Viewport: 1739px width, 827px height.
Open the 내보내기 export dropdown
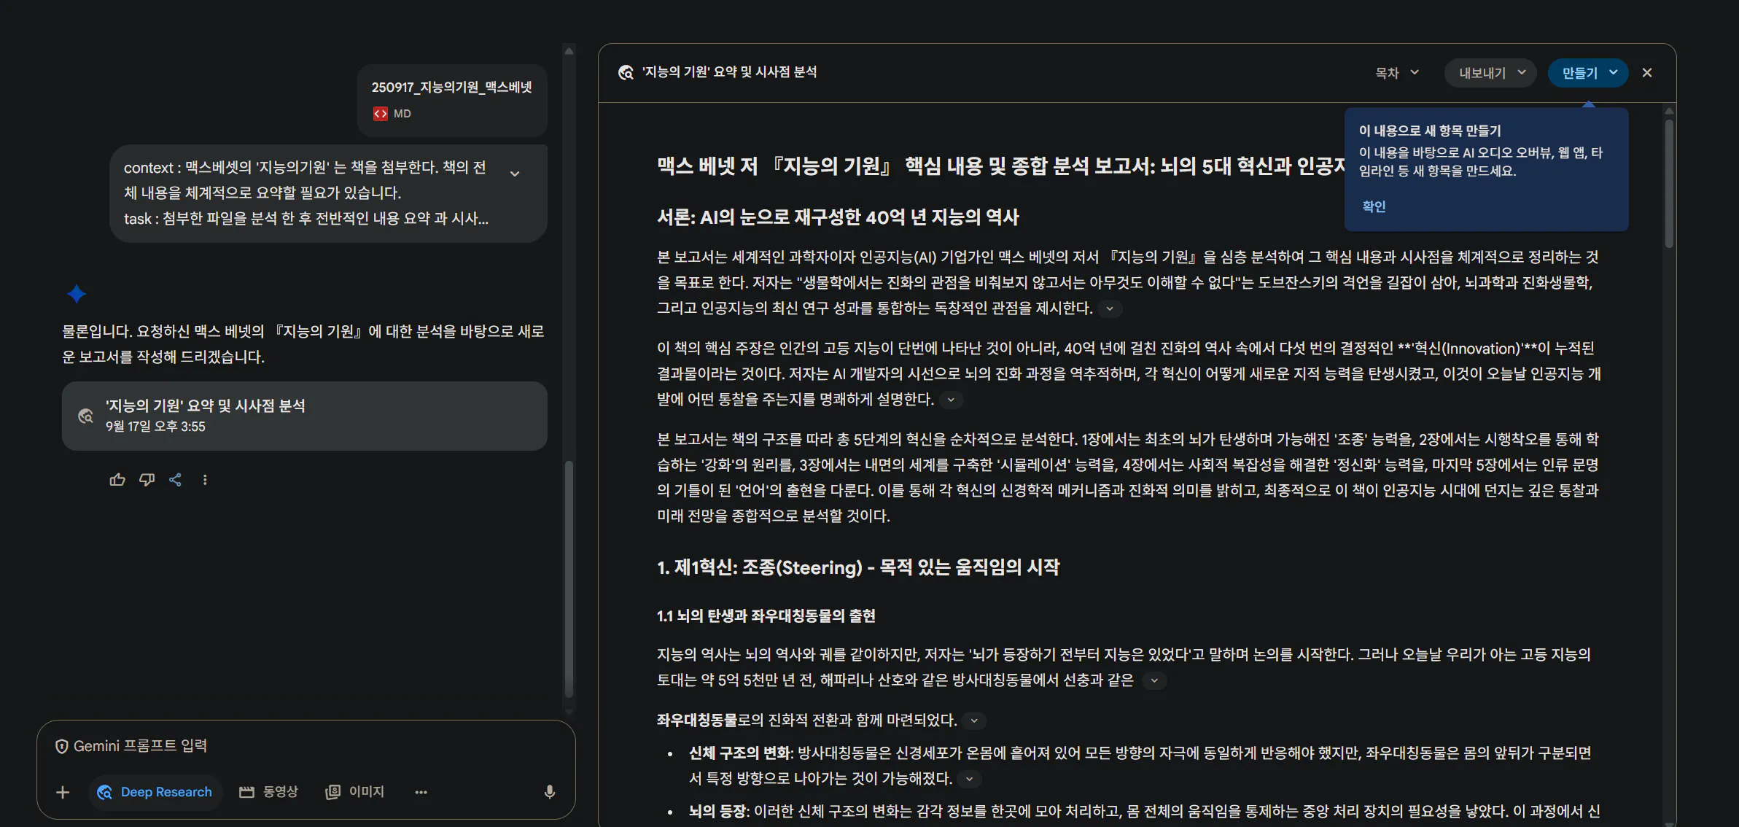[1490, 73]
